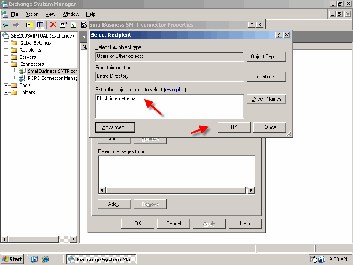
Task: Click Cancel in connector Properties dialog
Action: [173, 223]
